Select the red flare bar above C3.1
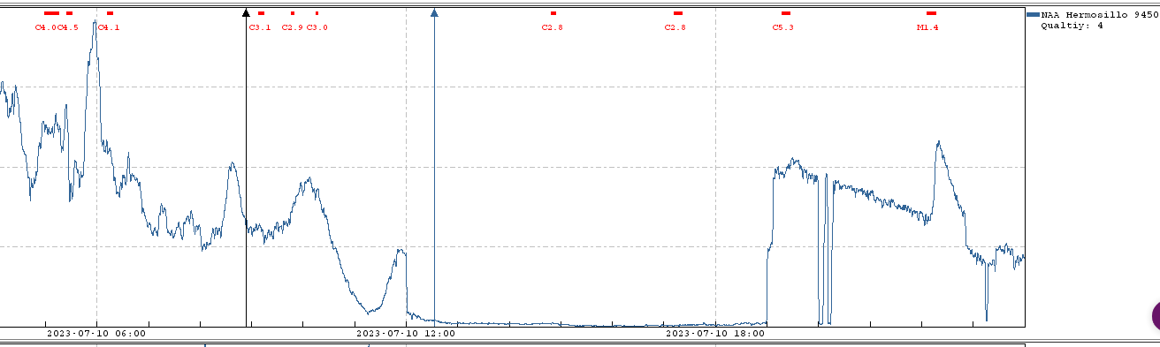 [261, 13]
